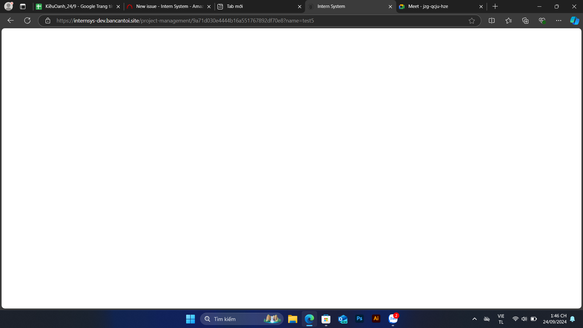Expand hidden system tray icons chevron
The height and width of the screenshot is (328, 583).
[475, 319]
